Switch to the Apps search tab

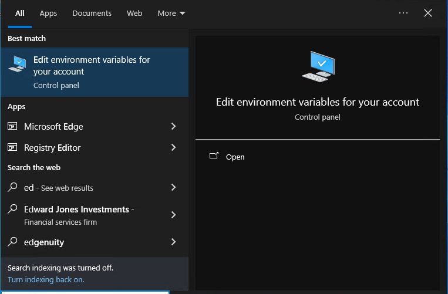48,13
